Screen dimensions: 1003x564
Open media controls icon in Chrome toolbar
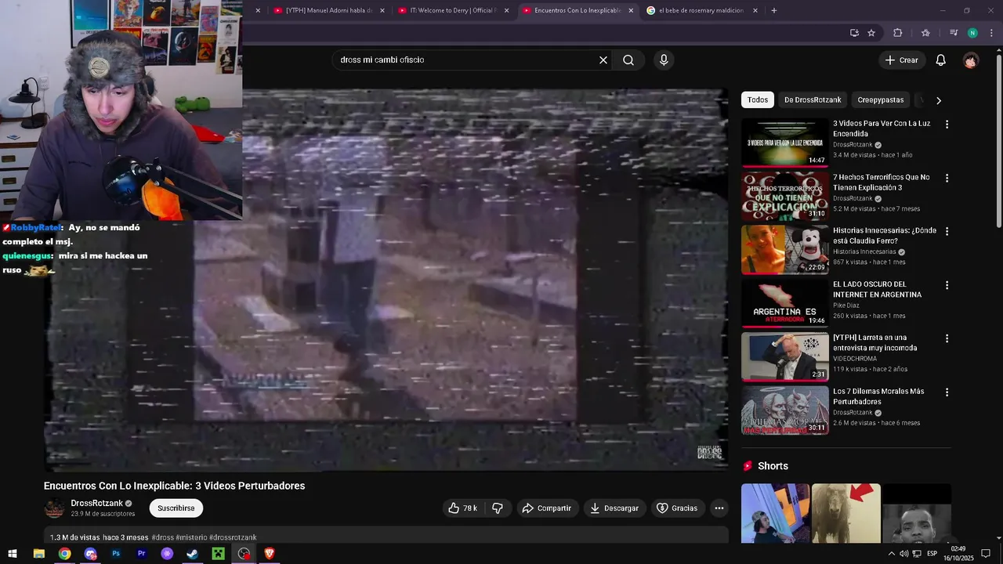pos(954,33)
